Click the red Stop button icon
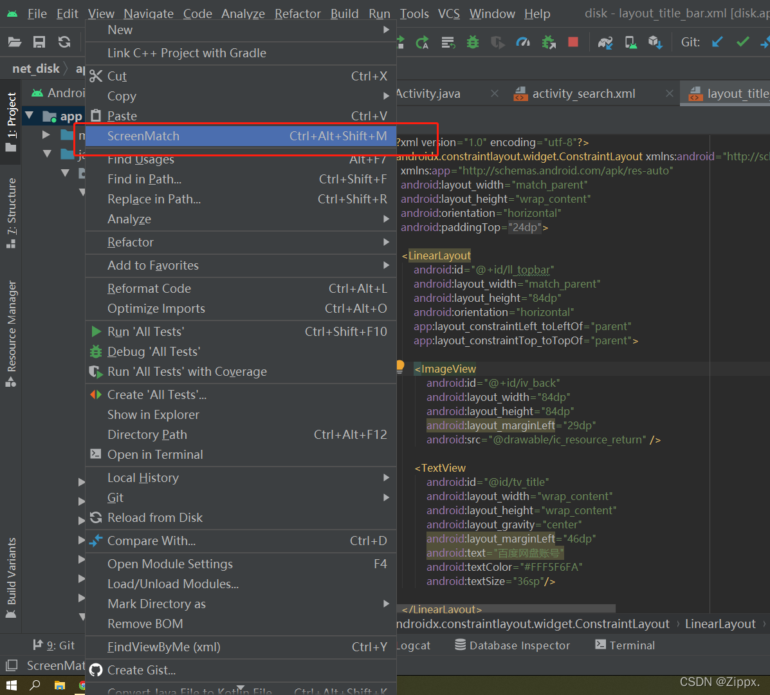Screen dimensions: 770x695 click(x=573, y=42)
